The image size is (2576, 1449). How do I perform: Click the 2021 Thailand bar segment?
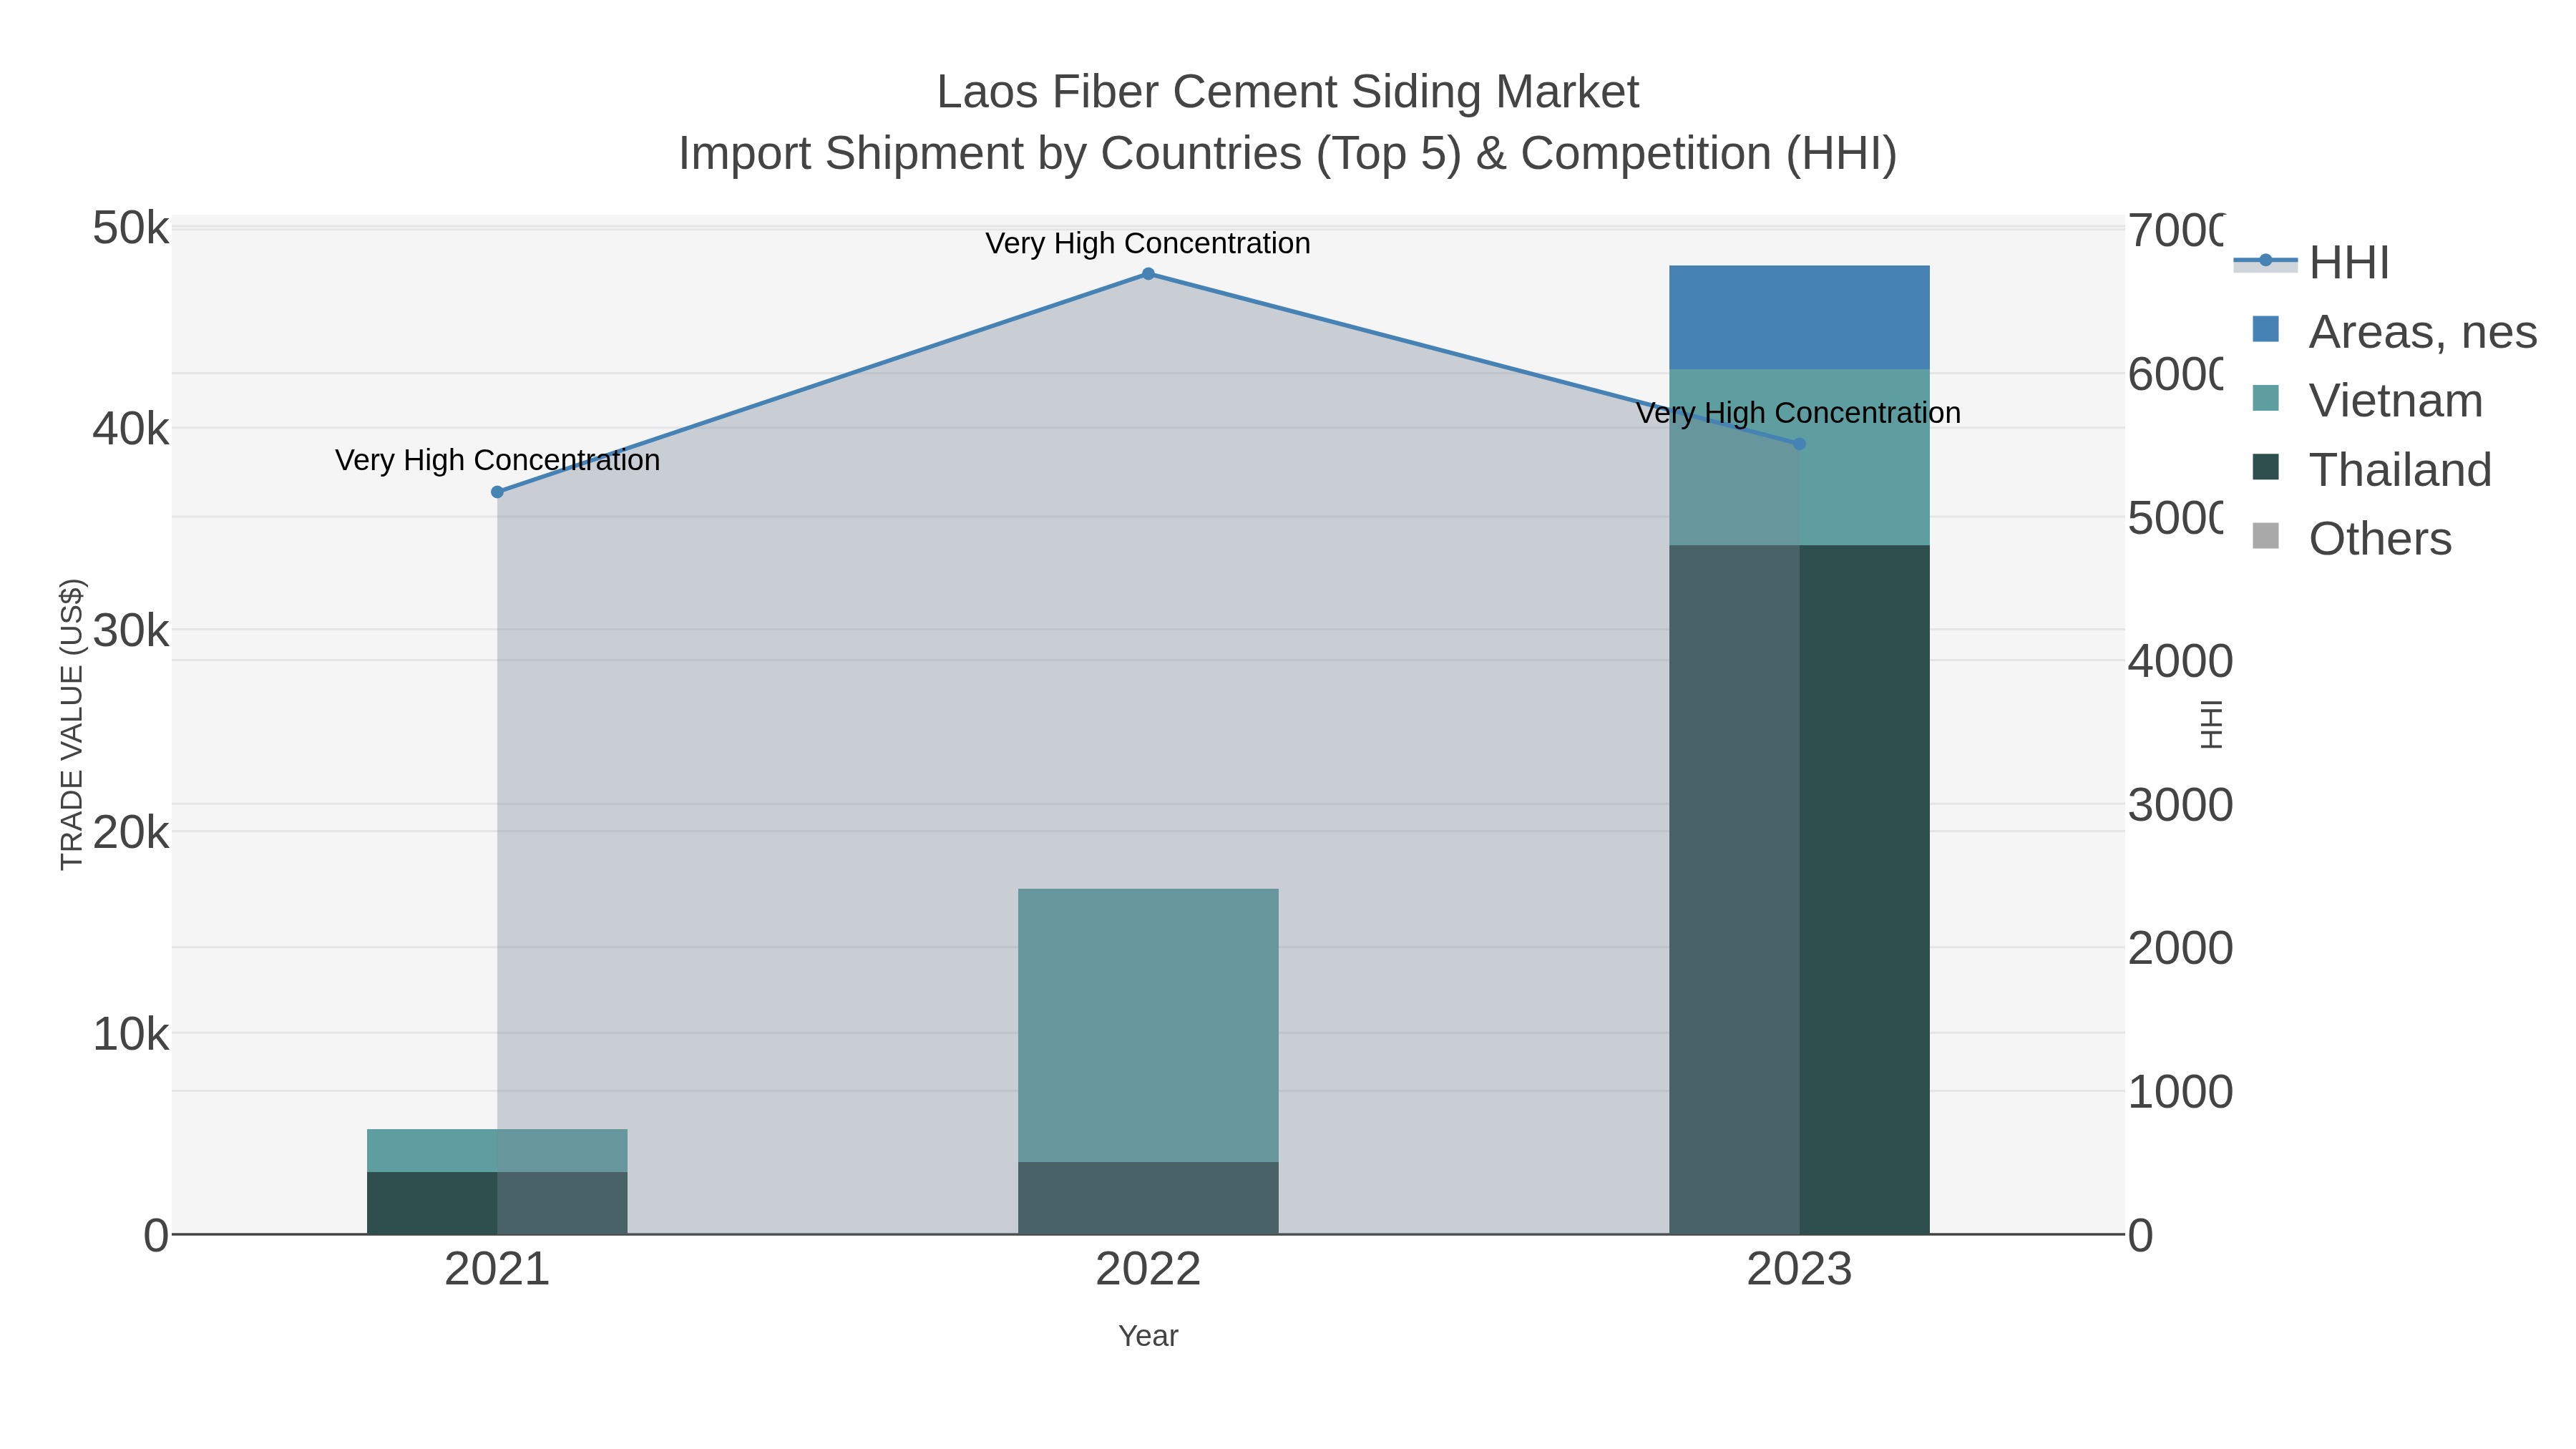click(x=497, y=1203)
